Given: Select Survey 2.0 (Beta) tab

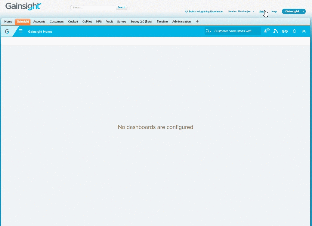Looking at the screenshot, I should point(141,21).
